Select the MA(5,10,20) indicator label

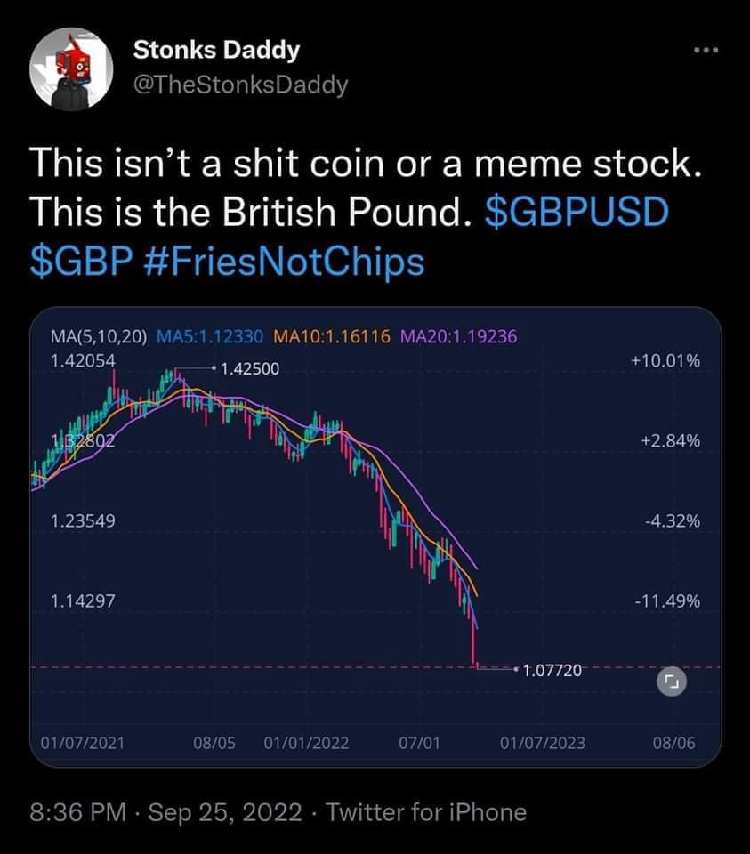99,336
